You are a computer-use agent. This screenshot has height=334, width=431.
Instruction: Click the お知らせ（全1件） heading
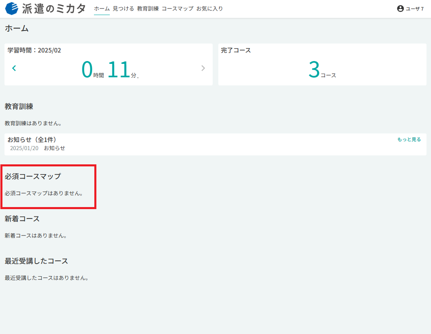click(x=32, y=140)
